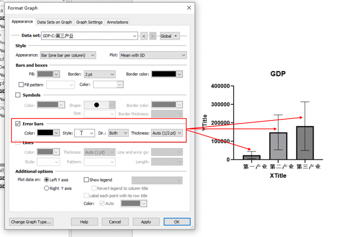The width and height of the screenshot is (344, 237).
Task: Open error bars Color swatch
Action: 49,133
